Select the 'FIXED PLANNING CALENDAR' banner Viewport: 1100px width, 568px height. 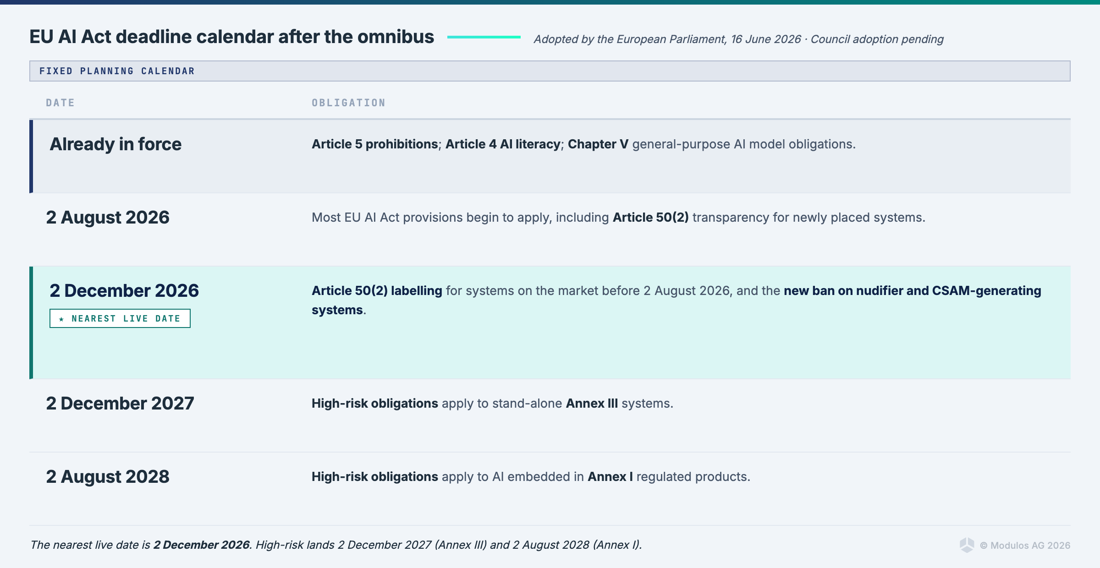(550, 71)
